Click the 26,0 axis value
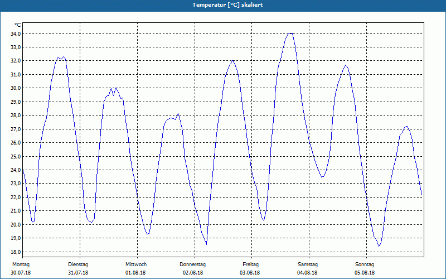The width and height of the screenshot is (446, 279). [x=16, y=143]
